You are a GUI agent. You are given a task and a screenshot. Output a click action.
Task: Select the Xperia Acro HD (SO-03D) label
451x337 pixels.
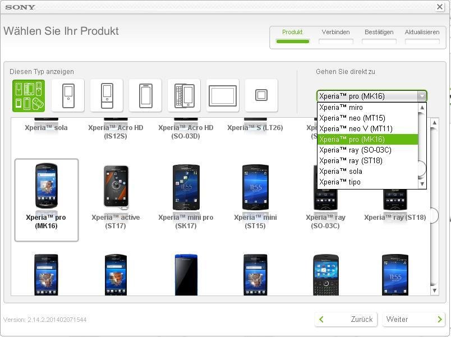point(186,132)
